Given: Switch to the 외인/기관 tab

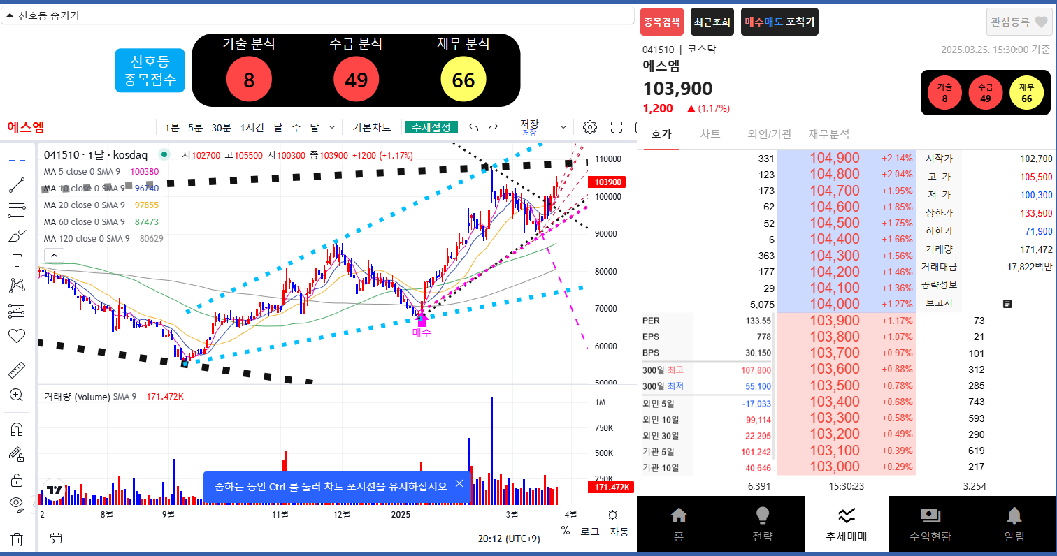Looking at the screenshot, I should (x=769, y=134).
